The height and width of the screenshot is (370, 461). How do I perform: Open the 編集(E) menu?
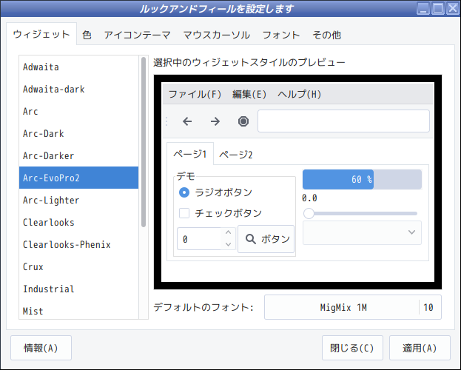tap(249, 95)
